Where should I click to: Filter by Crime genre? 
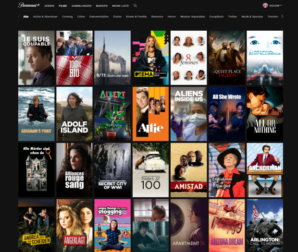click(x=81, y=17)
